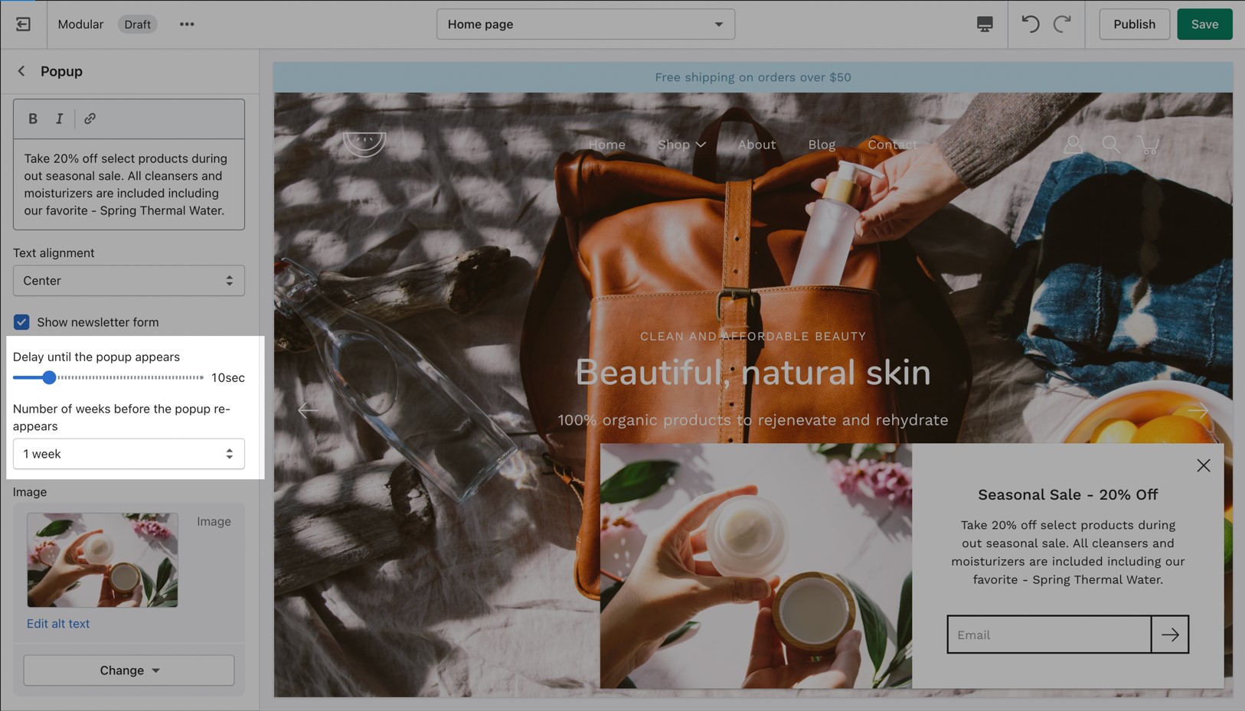This screenshot has height=711, width=1245.
Task: Expand the Text alignment dropdown
Action: pyautogui.click(x=129, y=281)
